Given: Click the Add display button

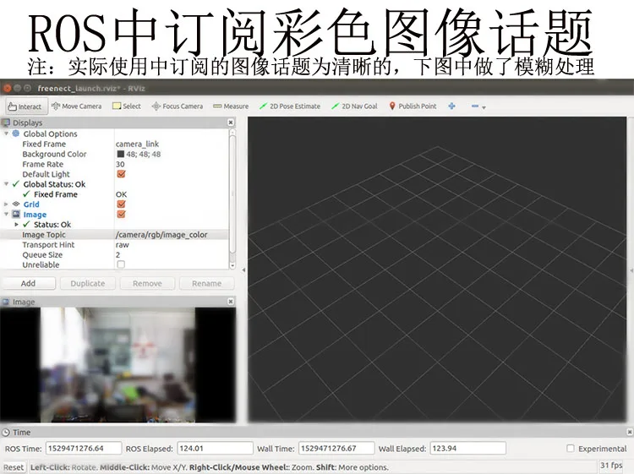Looking at the screenshot, I should pyautogui.click(x=28, y=283).
